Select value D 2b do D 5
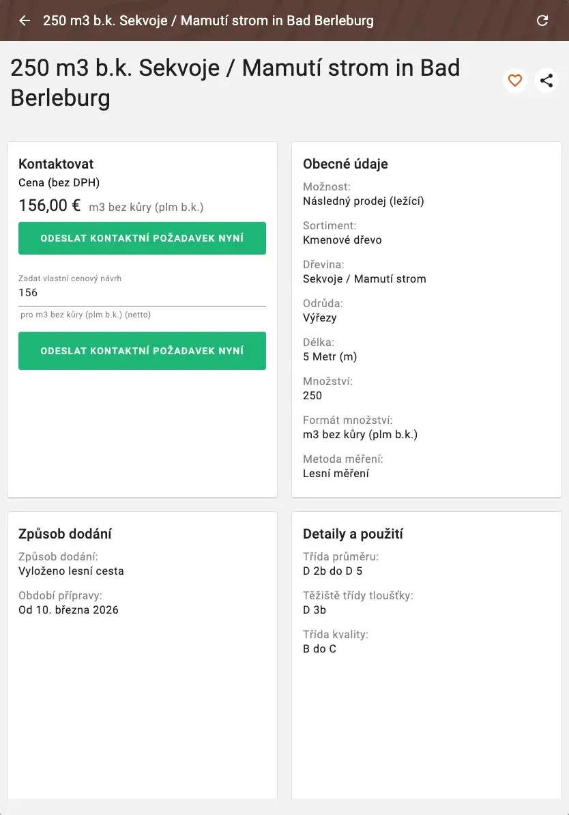569x815 pixels. pyautogui.click(x=332, y=571)
